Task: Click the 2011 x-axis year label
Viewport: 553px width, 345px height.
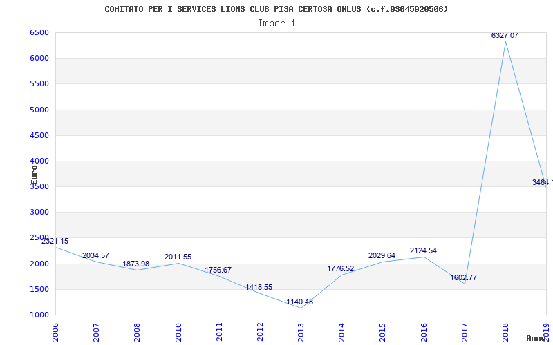Action: point(219,332)
